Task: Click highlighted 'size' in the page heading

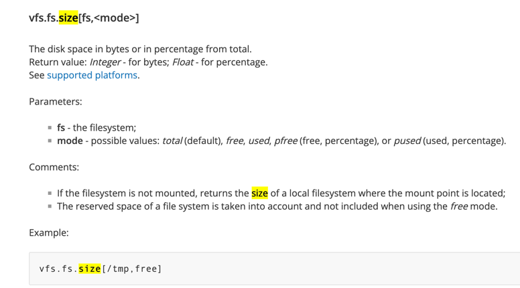Action: click(x=68, y=17)
